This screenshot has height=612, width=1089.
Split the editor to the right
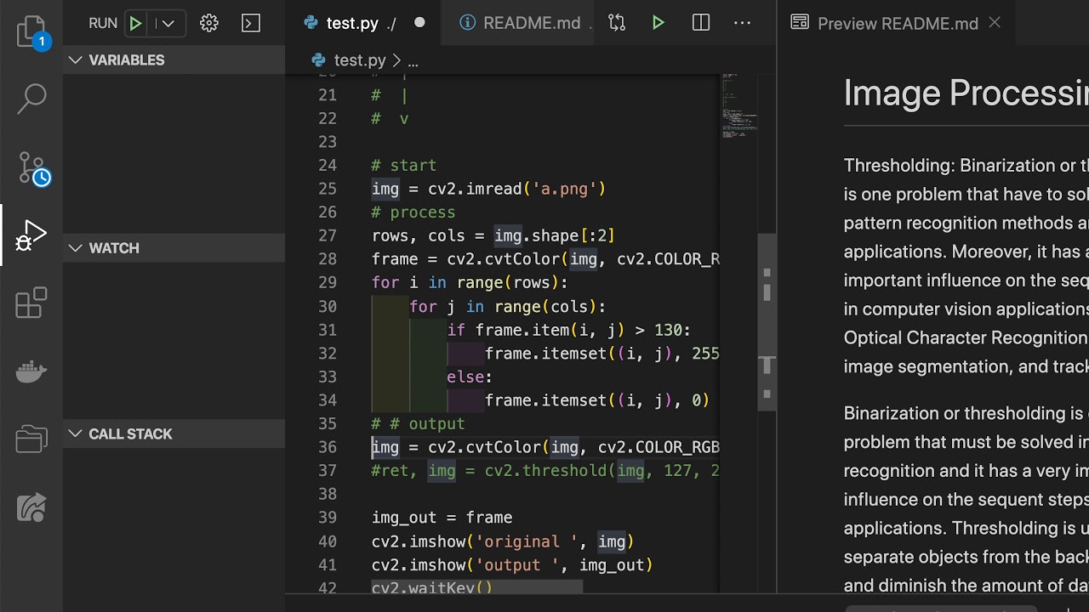701,23
